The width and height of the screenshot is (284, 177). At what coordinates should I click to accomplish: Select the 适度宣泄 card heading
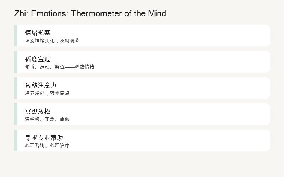tap(38, 59)
